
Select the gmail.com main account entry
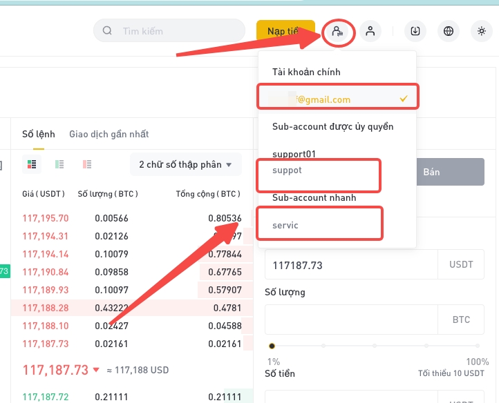337,99
